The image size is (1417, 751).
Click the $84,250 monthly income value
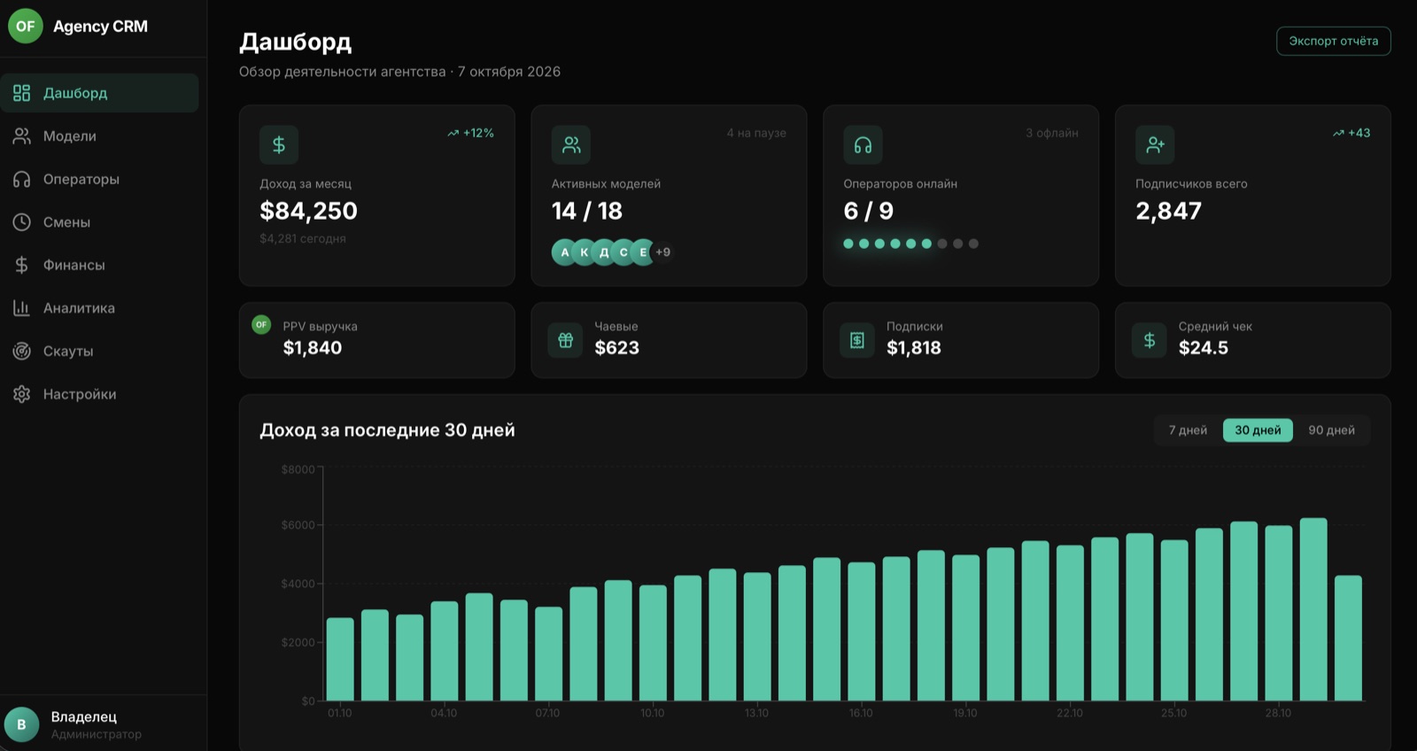(308, 211)
